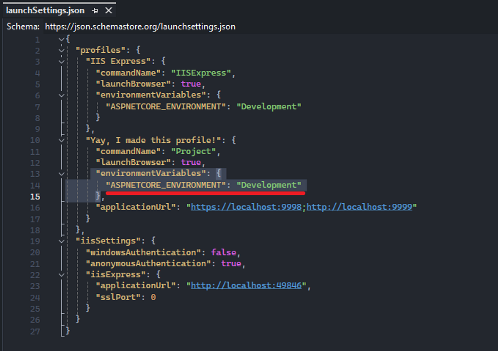Screen dimensions: 498x351
Task: Collapse the "profiles" block
Action: (x=62, y=51)
